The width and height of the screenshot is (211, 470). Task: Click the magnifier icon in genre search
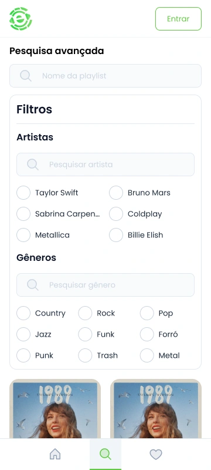[33, 285]
